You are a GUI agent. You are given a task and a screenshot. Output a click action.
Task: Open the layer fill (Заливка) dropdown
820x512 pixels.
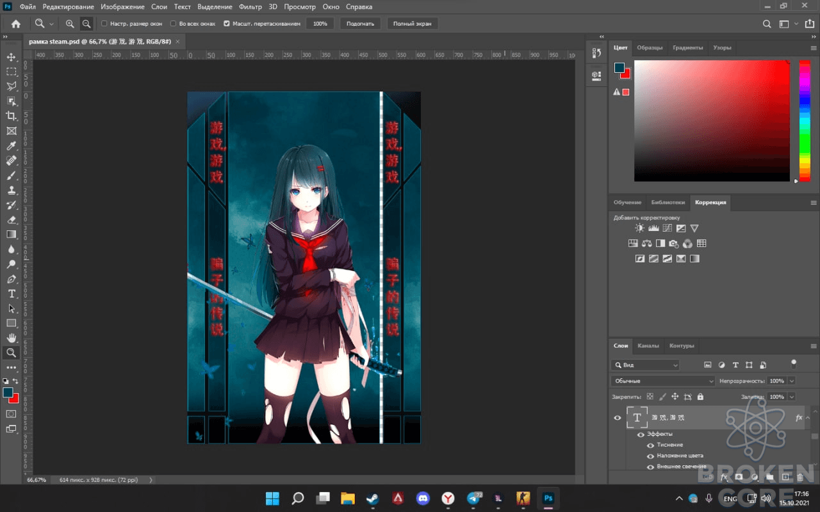point(792,397)
